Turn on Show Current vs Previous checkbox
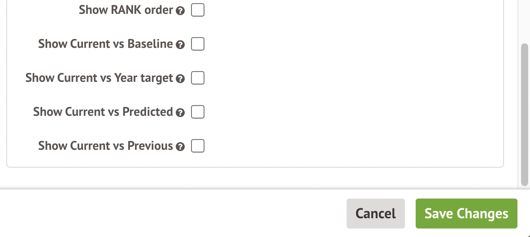The height and width of the screenshot is (237, 530). (198, 146)
